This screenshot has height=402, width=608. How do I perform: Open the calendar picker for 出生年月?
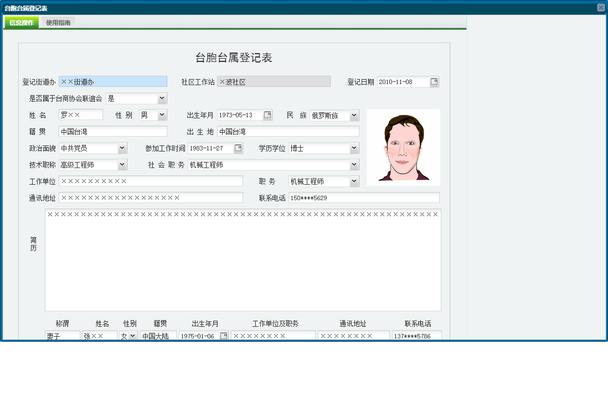[x=267, y=115]
